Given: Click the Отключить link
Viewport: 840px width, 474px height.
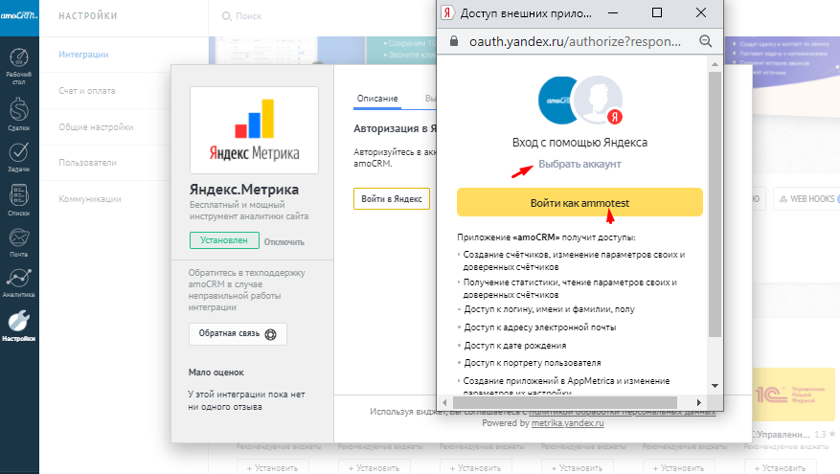Looking at the screenshot, I should point(284,242).
